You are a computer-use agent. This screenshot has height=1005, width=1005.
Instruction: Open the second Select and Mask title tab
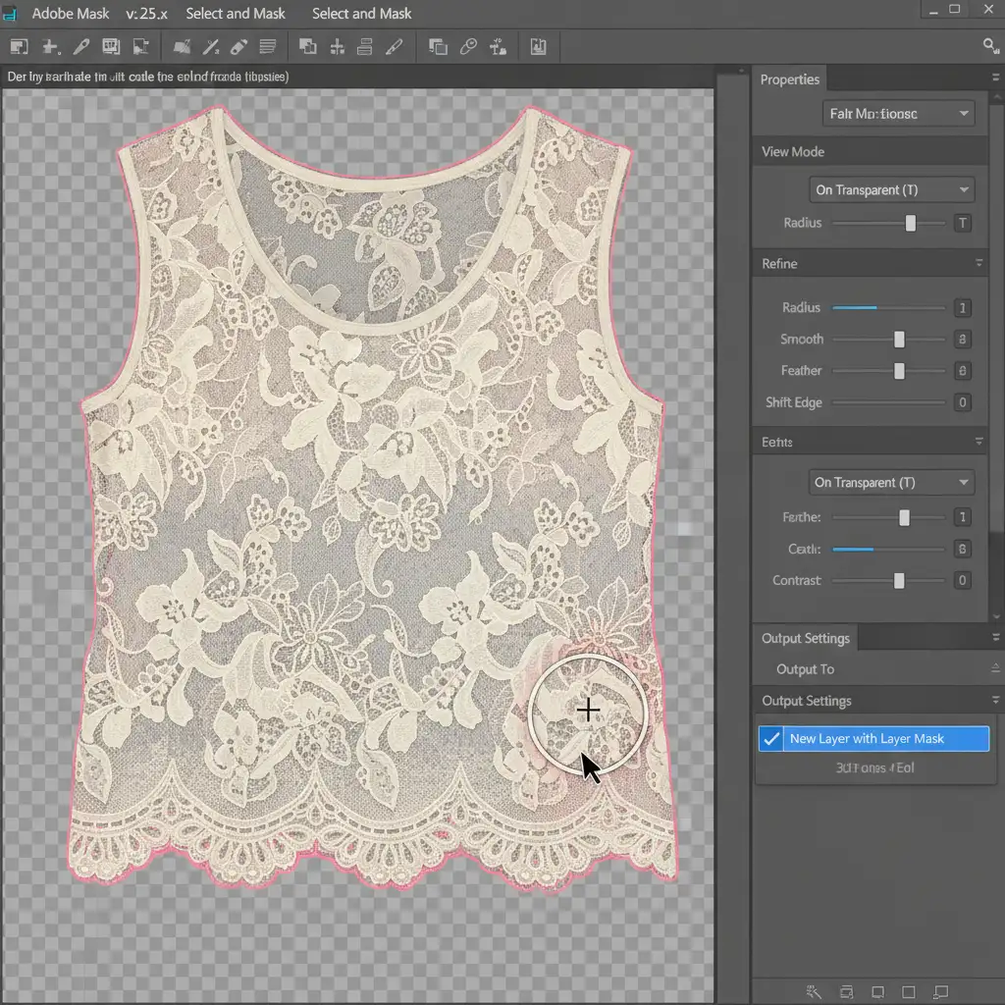click(x=361, y=14)
